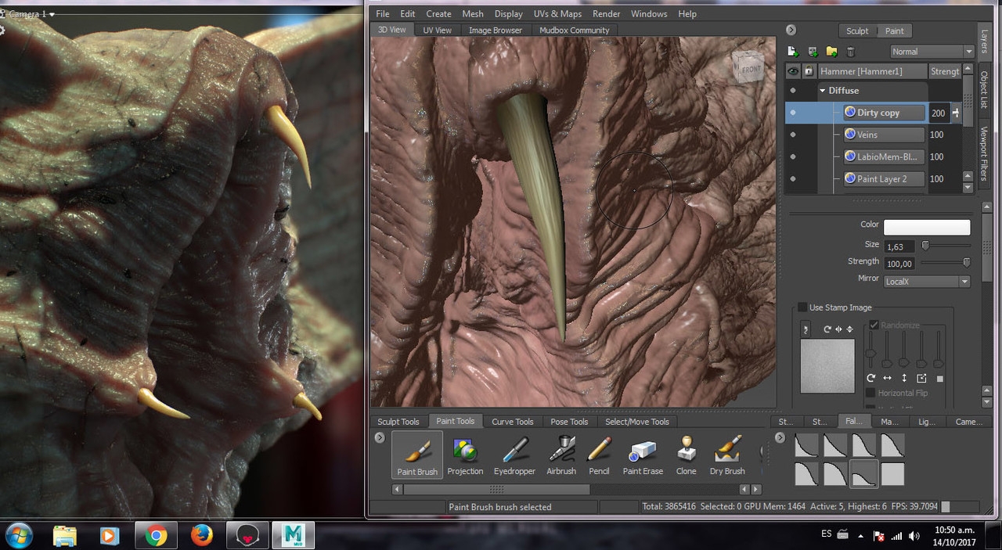1002x550 pixels.
Task: Click the Sculpt layers mode button
Action: [856, 31]
